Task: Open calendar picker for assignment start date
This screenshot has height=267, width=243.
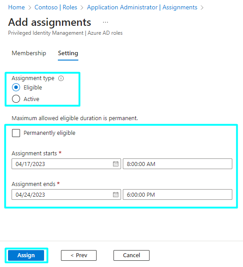Action: 116,164
